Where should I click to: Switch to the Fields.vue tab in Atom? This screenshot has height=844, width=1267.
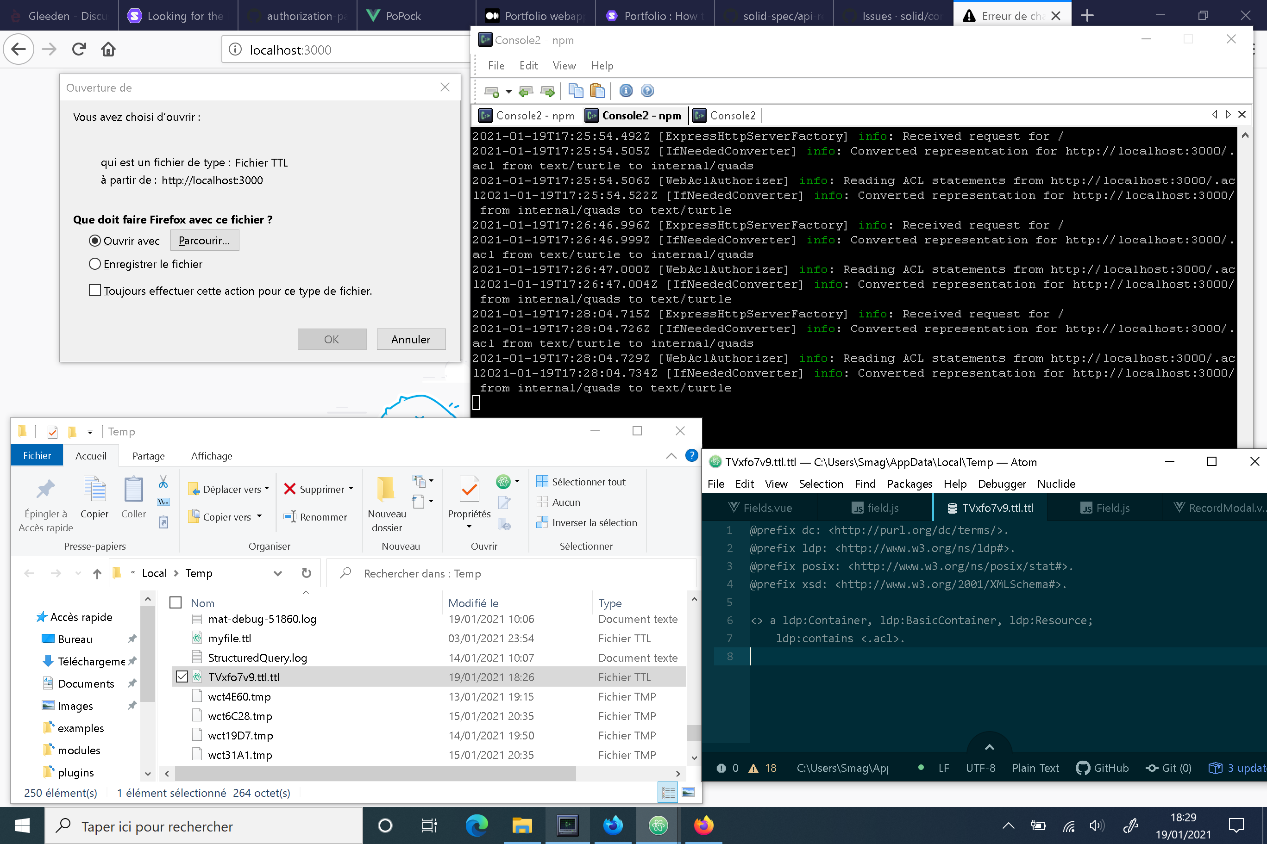760,508
